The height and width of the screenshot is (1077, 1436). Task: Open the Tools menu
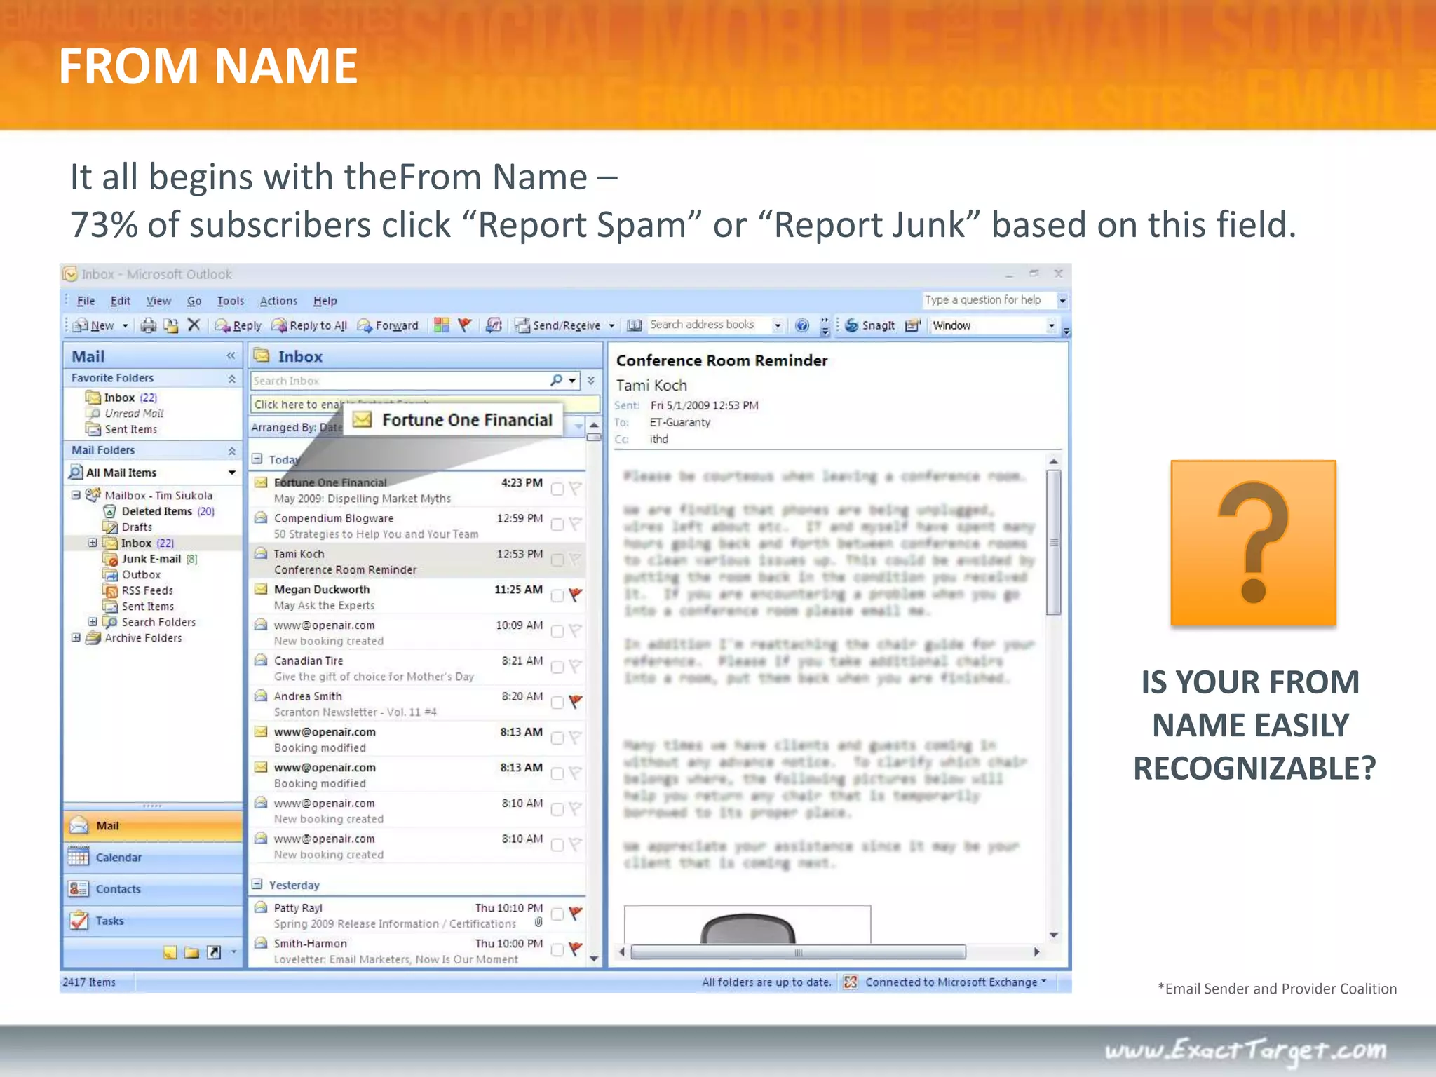coord(231,301)
